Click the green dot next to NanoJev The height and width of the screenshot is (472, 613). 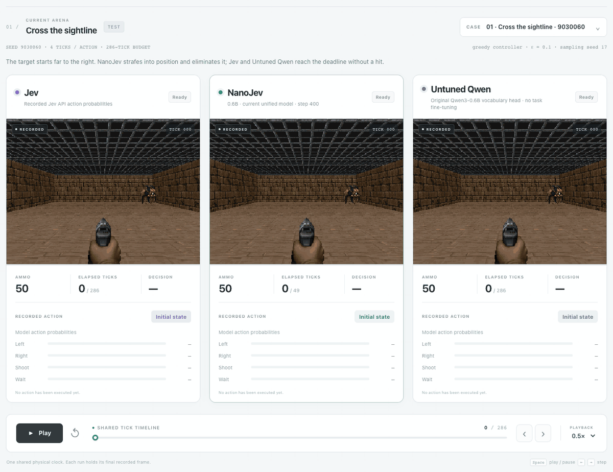click(221, 92)
